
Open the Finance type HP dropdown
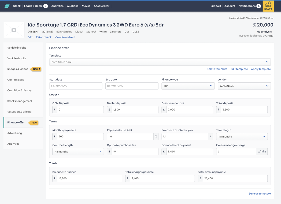(x=188, y=86)
